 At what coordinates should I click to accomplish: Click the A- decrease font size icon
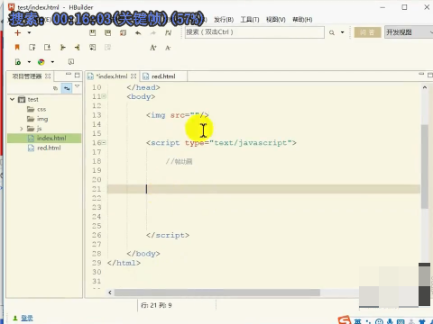[168, 48]
